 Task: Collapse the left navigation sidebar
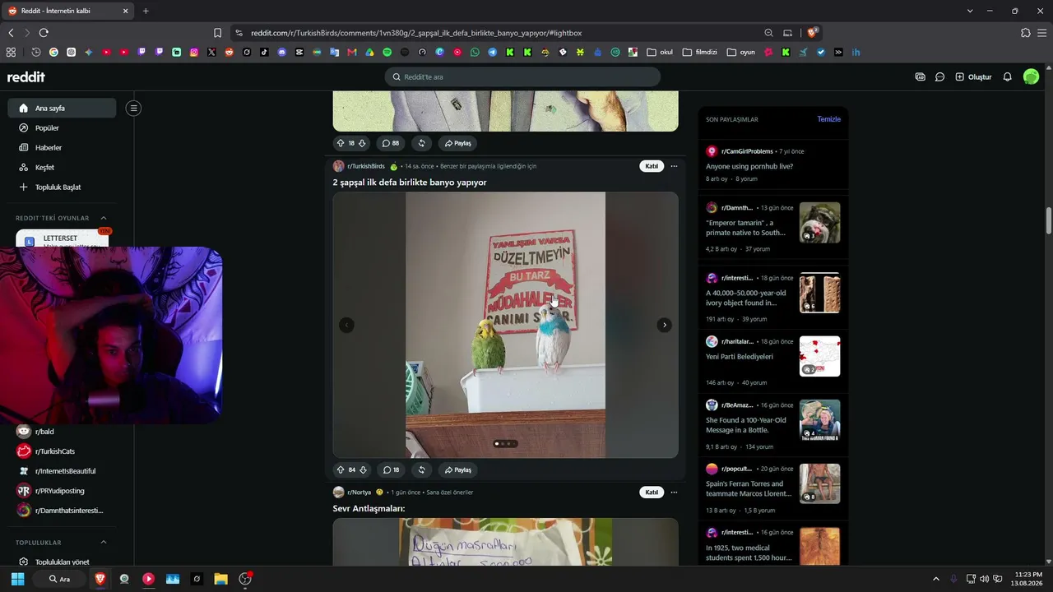133,108
